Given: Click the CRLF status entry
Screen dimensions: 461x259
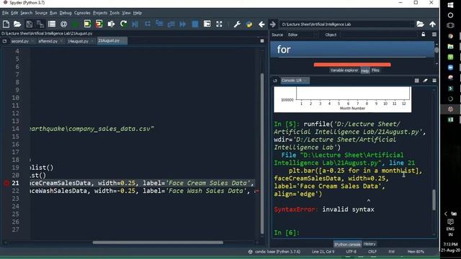Looking at the screenshot, I should 372,252.
